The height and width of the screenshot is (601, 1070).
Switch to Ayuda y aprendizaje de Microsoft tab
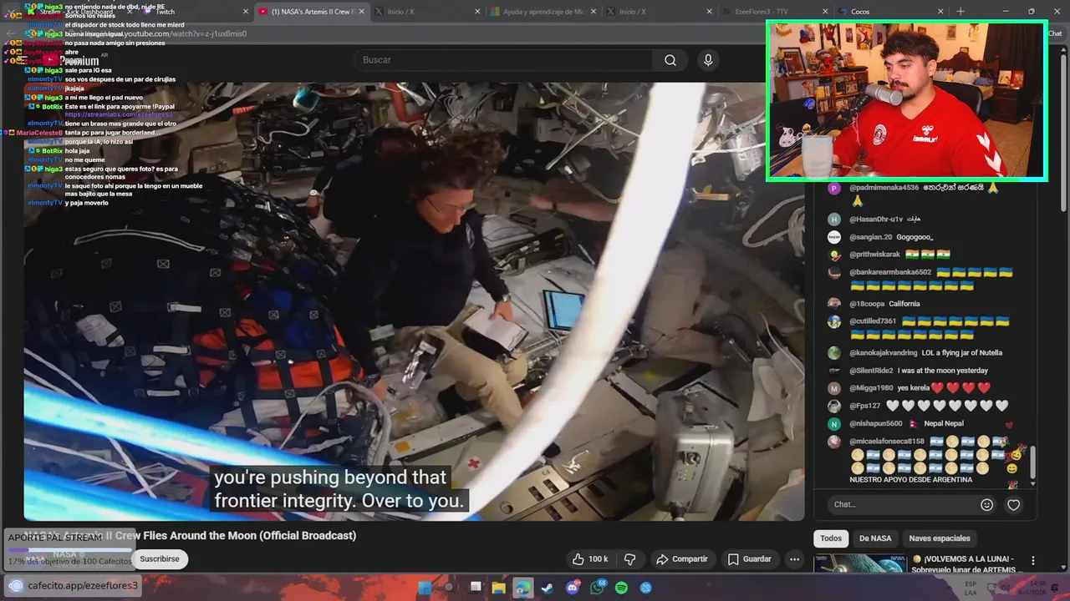(543, 12)
